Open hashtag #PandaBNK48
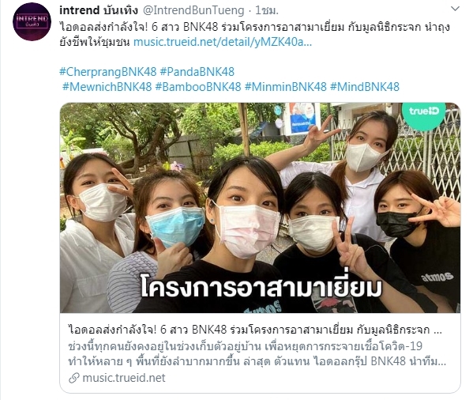Viewport: 473px width, 400px height. pos(197,72)
